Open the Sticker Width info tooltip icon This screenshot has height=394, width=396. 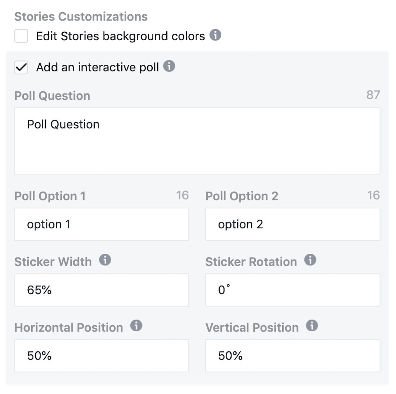tap(105, 260)
